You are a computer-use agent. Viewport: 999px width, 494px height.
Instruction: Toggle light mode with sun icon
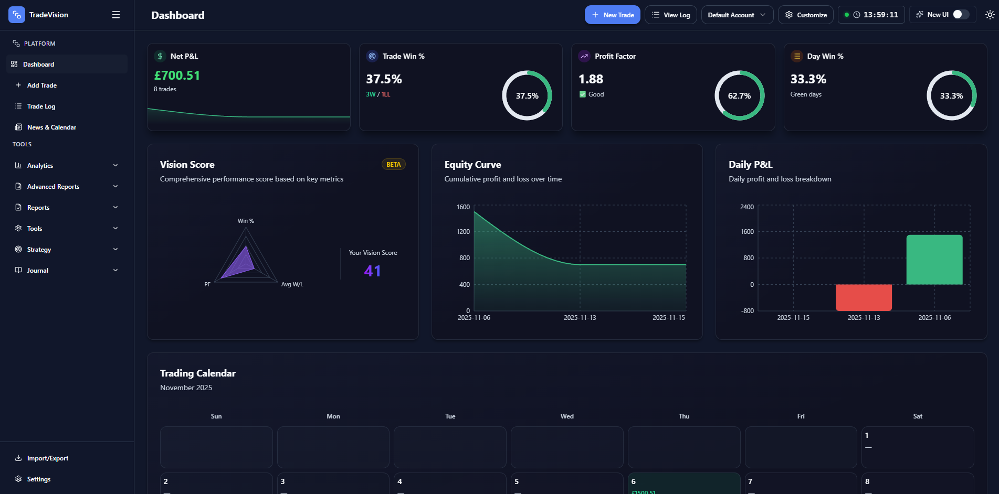(x=990, y=15)
